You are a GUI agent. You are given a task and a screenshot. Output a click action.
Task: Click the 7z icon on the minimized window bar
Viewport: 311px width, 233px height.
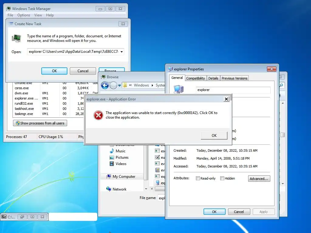[x=4, y=217]
